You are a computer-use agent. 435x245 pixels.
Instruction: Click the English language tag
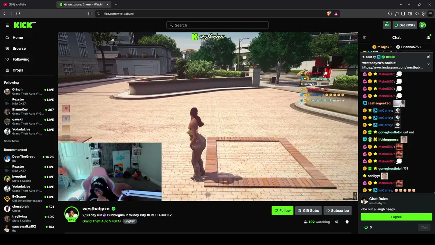[x=129, y=221]
